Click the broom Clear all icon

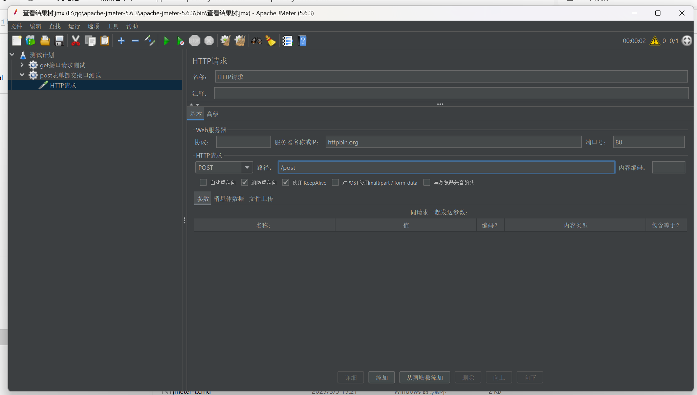tap(240, 41)
